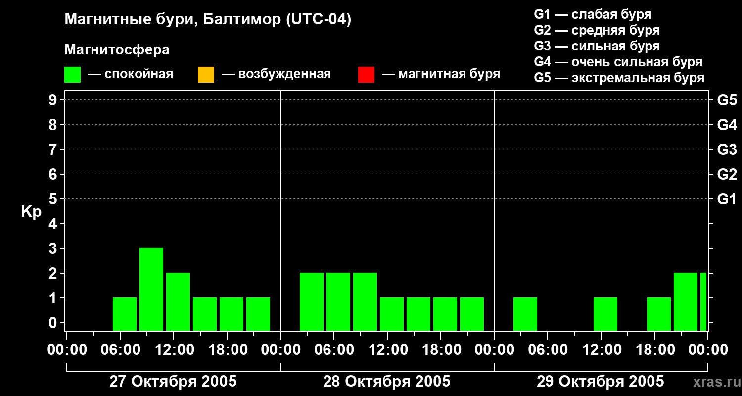Click the last bar of 28 October
742x396 pixels.
coord(472,314)
